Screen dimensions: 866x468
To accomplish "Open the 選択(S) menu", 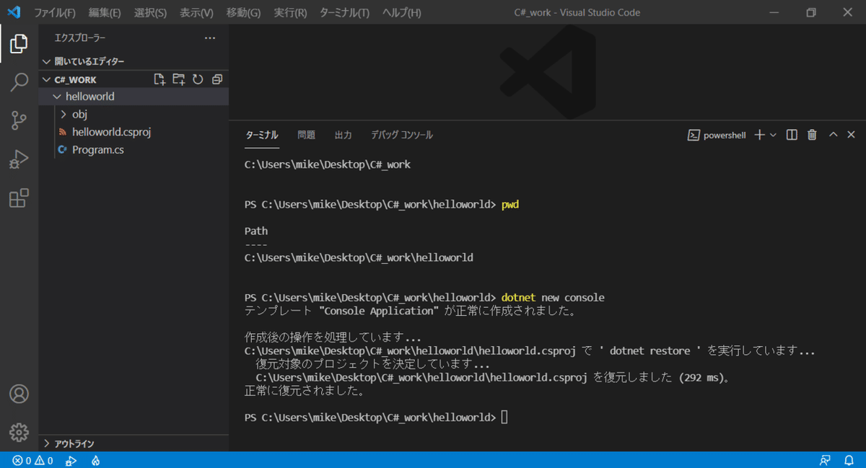I will point(150,13).
